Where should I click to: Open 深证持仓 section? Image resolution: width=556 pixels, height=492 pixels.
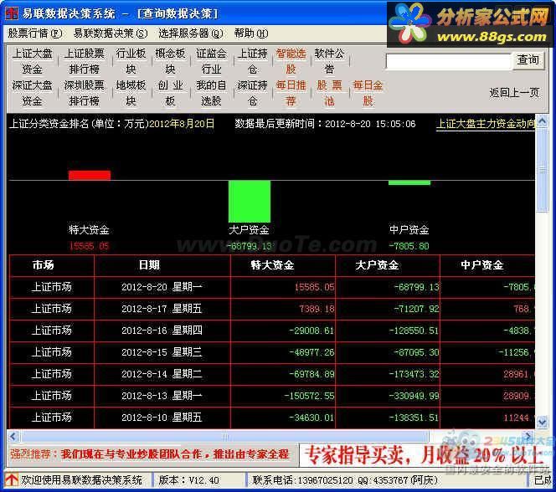click(253, 93)
